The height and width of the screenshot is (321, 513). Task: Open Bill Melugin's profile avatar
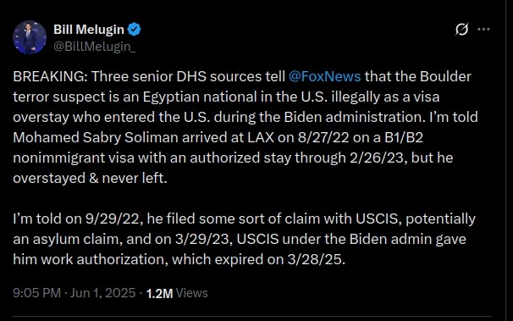[x=30, y=37]
